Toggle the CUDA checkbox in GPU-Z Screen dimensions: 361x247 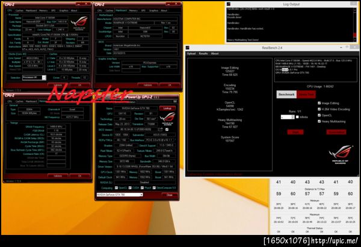[x=130, y=188]
